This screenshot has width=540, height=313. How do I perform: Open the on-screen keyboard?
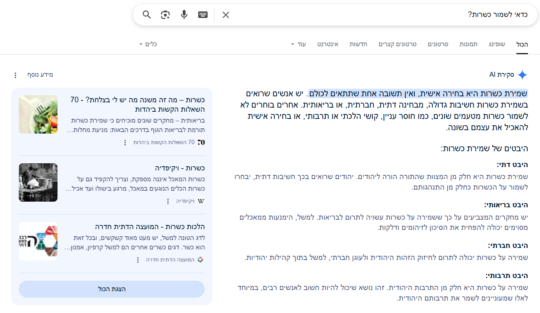point(203,15)
